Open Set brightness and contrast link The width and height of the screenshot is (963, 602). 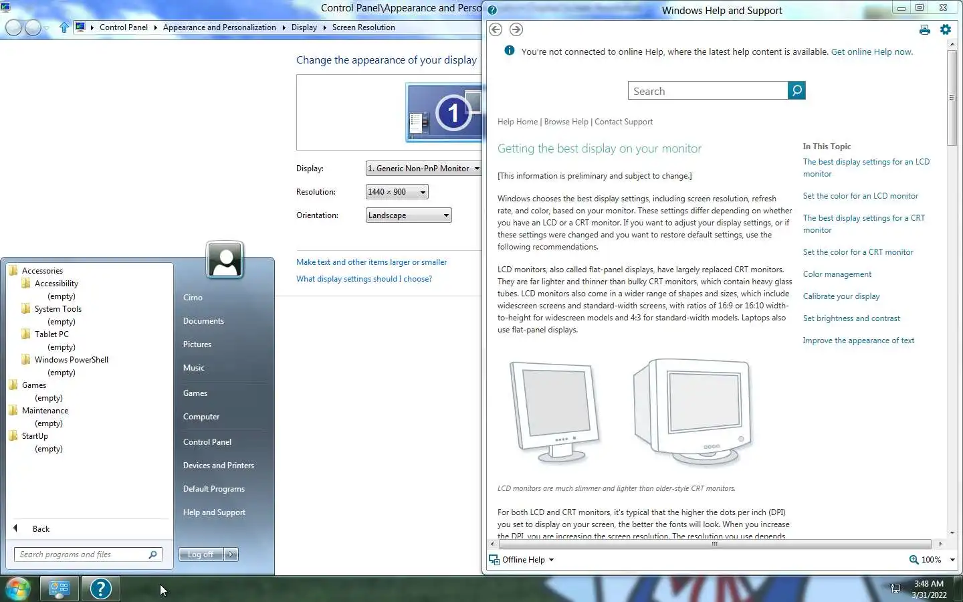(x=851, y=318)
